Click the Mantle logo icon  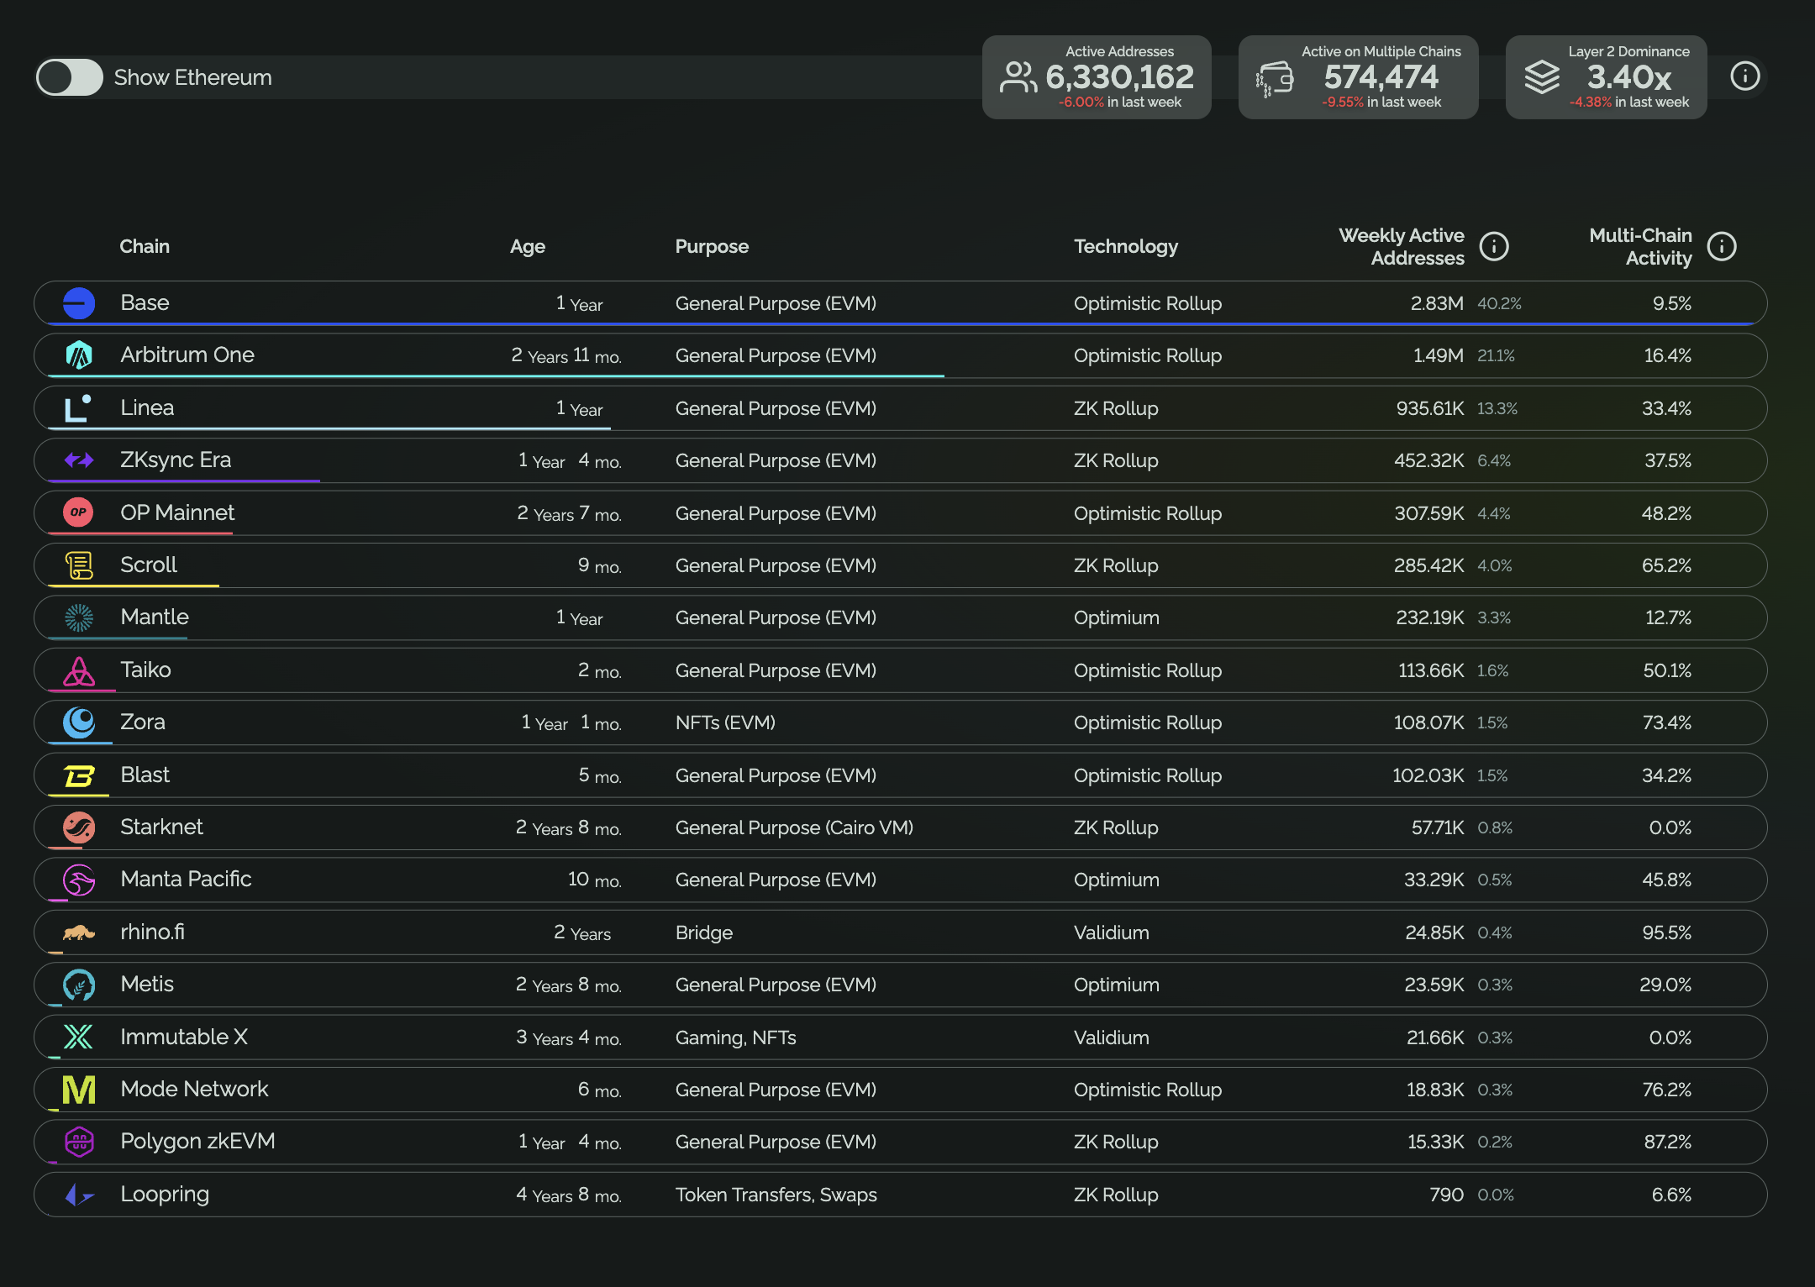tap(79, 617)
